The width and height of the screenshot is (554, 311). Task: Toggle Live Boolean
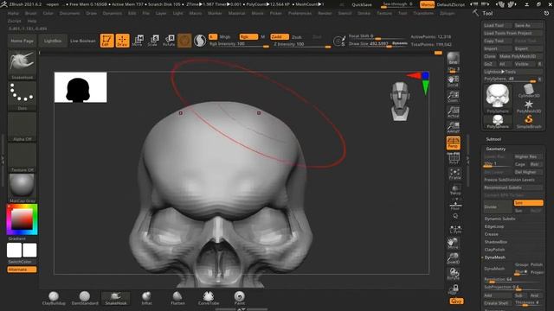pos(83,41)
